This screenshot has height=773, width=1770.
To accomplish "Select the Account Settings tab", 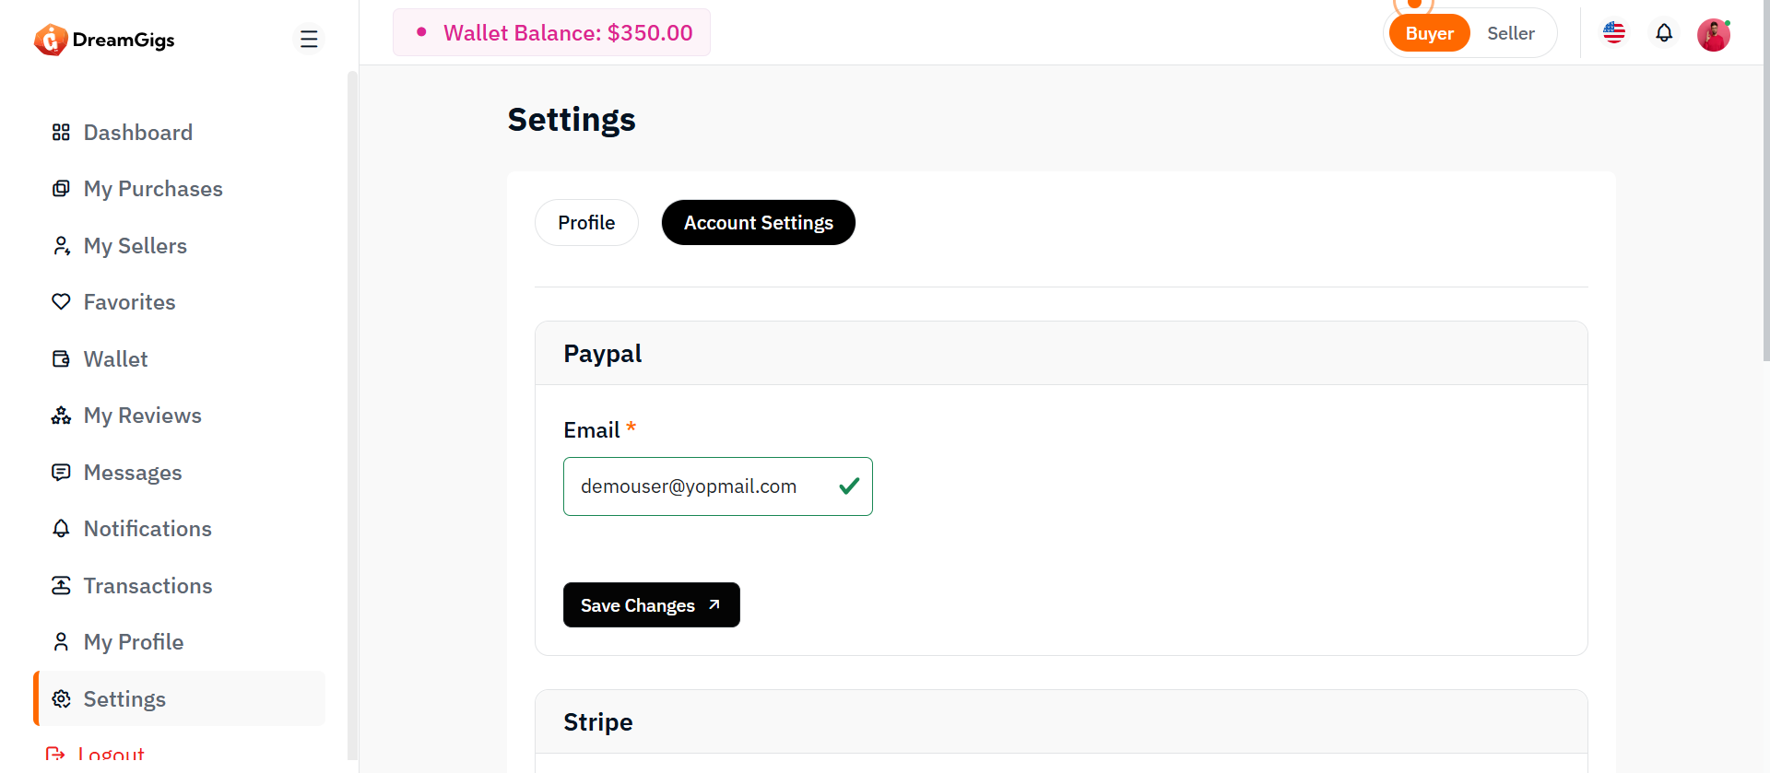I will pyautogui.click(x=758, y=223).
